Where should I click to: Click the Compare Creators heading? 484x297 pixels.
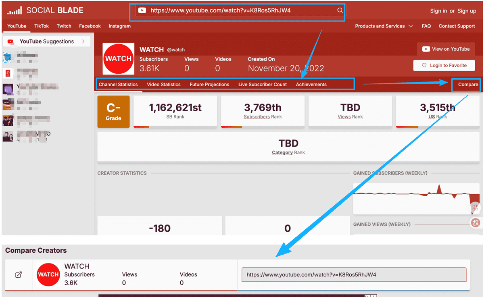coord(36,250)
